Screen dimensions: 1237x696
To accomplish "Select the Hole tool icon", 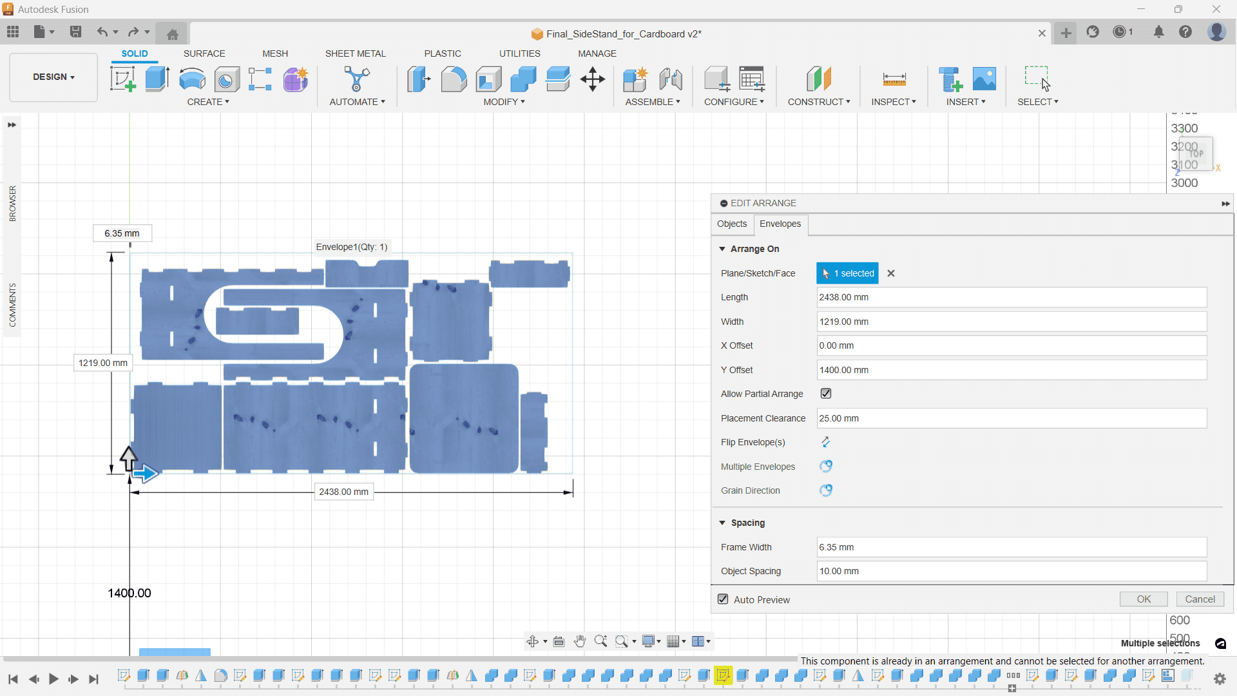I will pyautogui.click(x=226, y=79).
